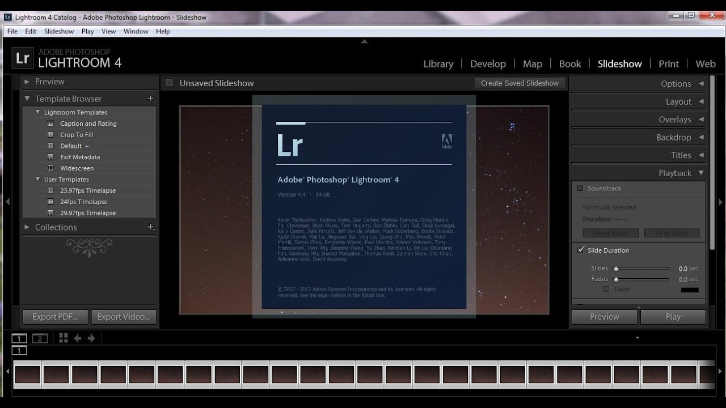Switch to the Print module
This screenshot has height=408, width=726.
coord(669,64)
